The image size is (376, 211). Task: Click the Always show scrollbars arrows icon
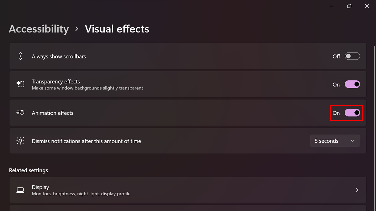point(20,56)
